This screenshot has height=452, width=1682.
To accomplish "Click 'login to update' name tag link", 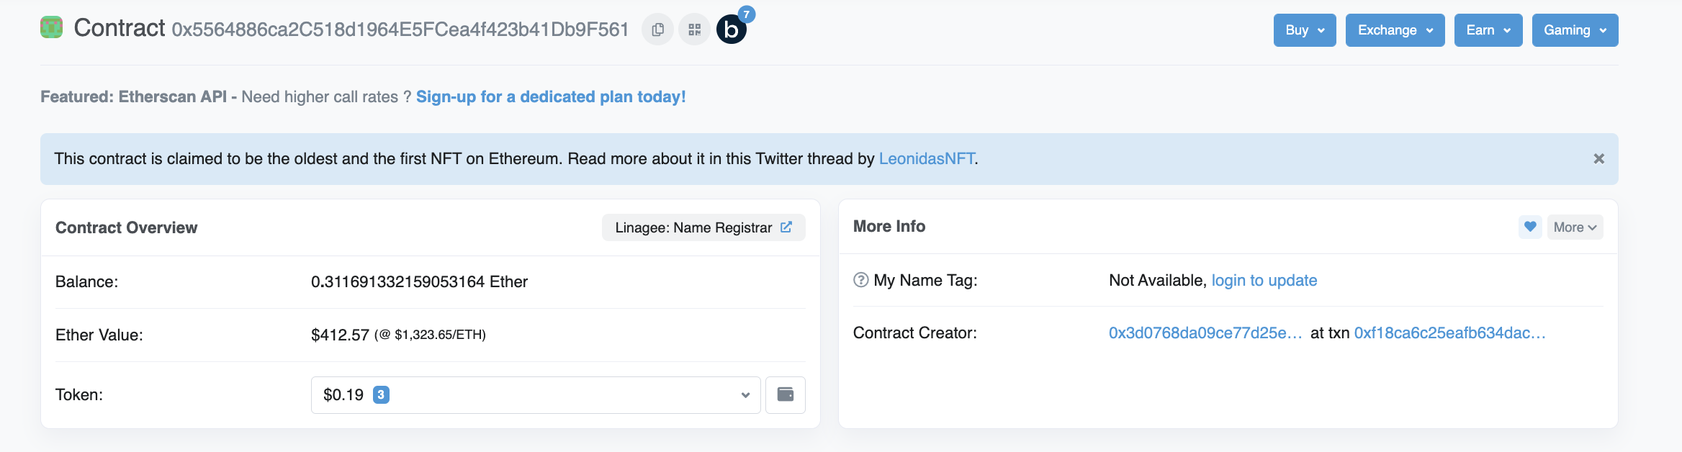I will (x=1264, y=280).
